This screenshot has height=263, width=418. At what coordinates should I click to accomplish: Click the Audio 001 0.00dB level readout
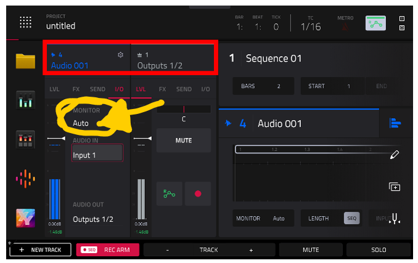(x=55, y=224)
